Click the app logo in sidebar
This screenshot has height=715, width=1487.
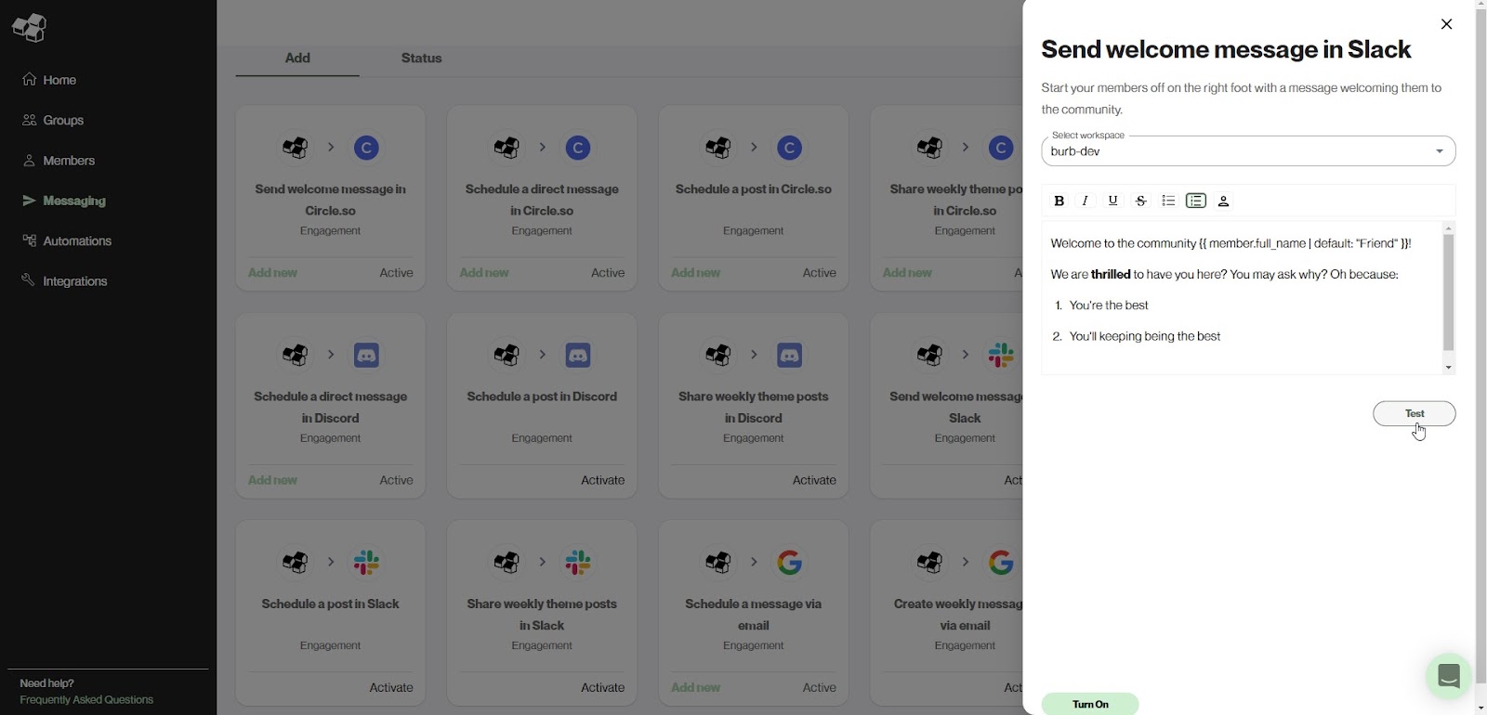(x=29, y=28)
